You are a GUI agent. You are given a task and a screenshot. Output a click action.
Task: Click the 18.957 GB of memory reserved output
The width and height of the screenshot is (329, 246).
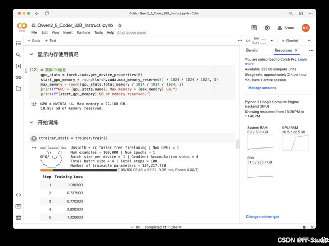[71, 108]
